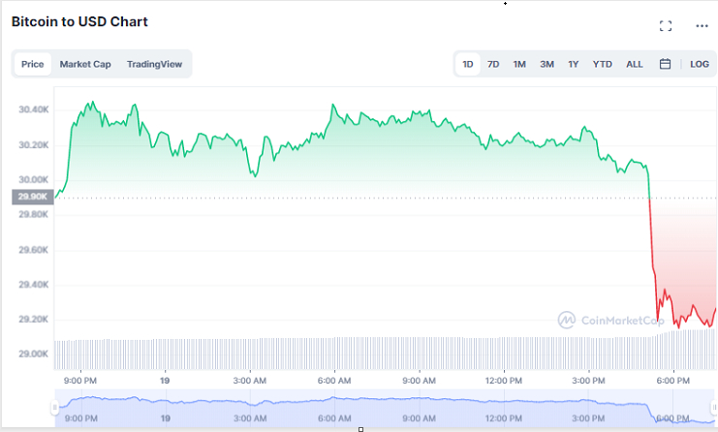Select the YTD time range

(x=602, y=64)
